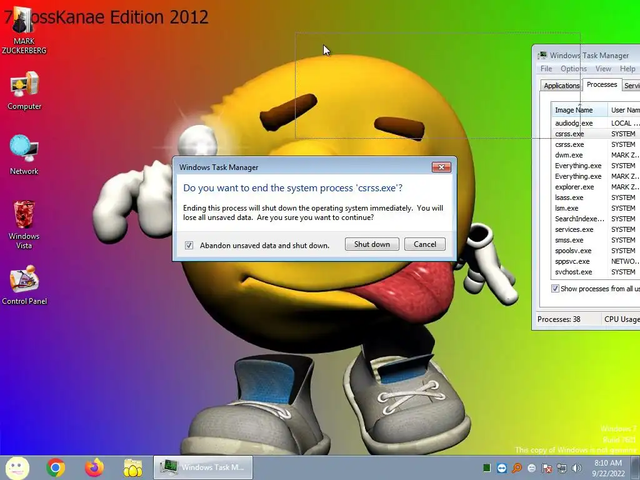Image resolution: width=640 pixels, height=480 pixels.
Task: Open the eggs folder taskbar icon
Action: 133,467
